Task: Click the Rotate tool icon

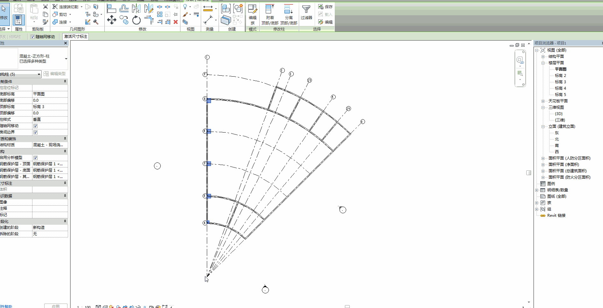Action: (x=137, y=20)
